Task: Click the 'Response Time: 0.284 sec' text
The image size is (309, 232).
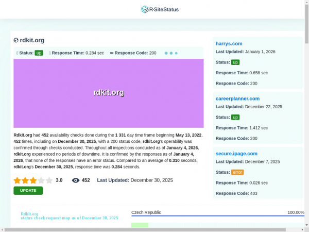Action: 78,53
